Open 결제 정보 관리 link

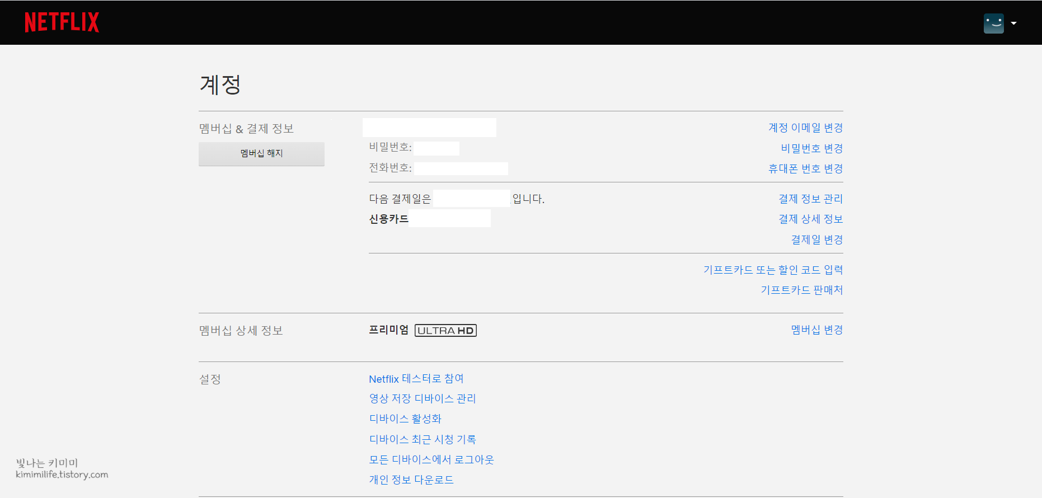[x=810, y=199]
